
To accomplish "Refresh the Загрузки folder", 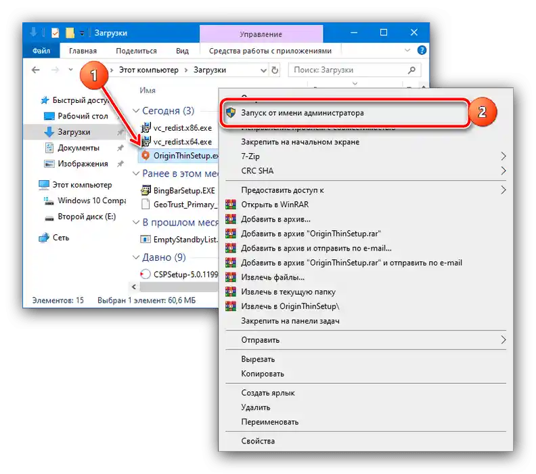I will click(x=275, y=70).
